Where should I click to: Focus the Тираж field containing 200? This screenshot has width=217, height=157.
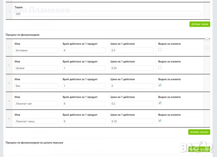pyautogui.click(x=108, y=14)
